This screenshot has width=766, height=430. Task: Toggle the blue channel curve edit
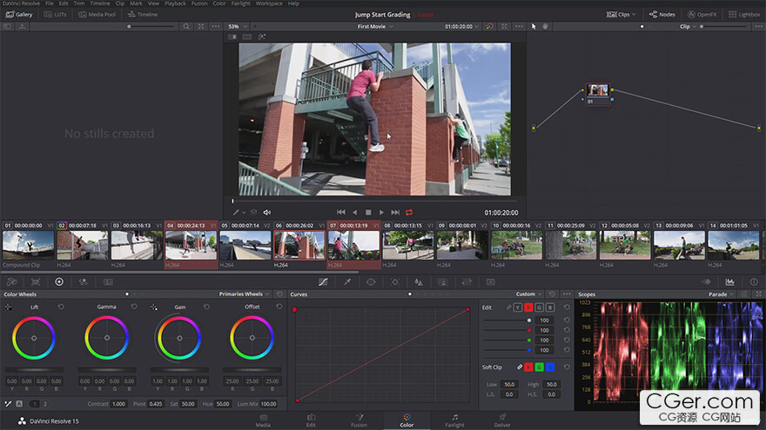click(x=550, y=308)
